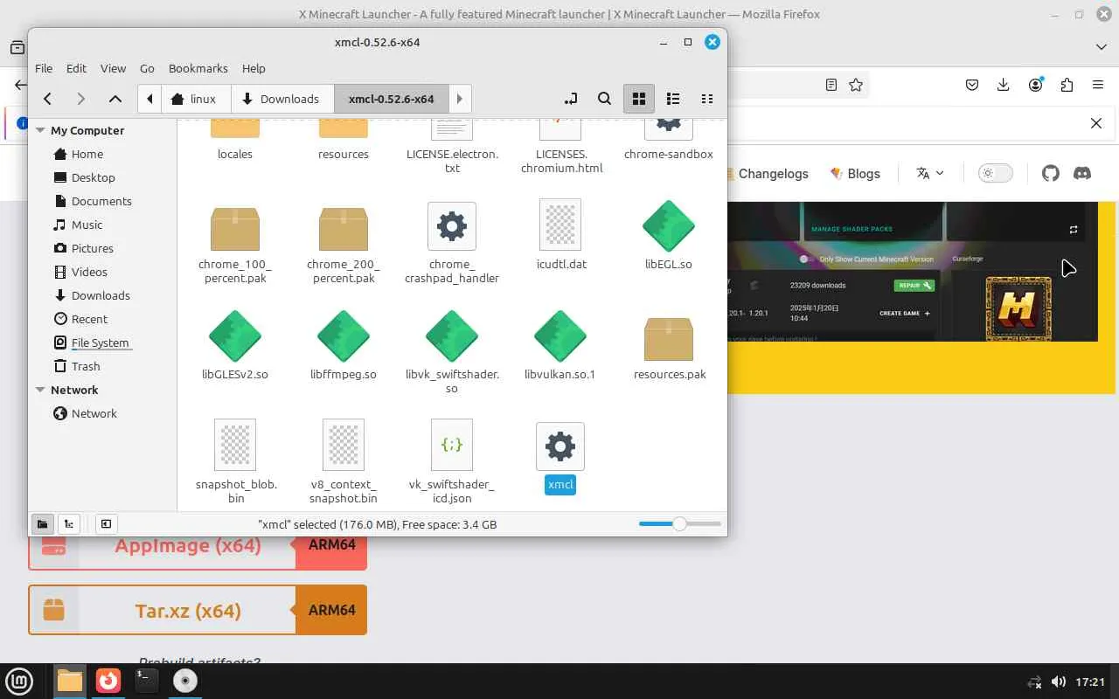The width and height of the screenshot is (1119, 699).
Task: Switch to compact view
Action: [x=707, y=99]
